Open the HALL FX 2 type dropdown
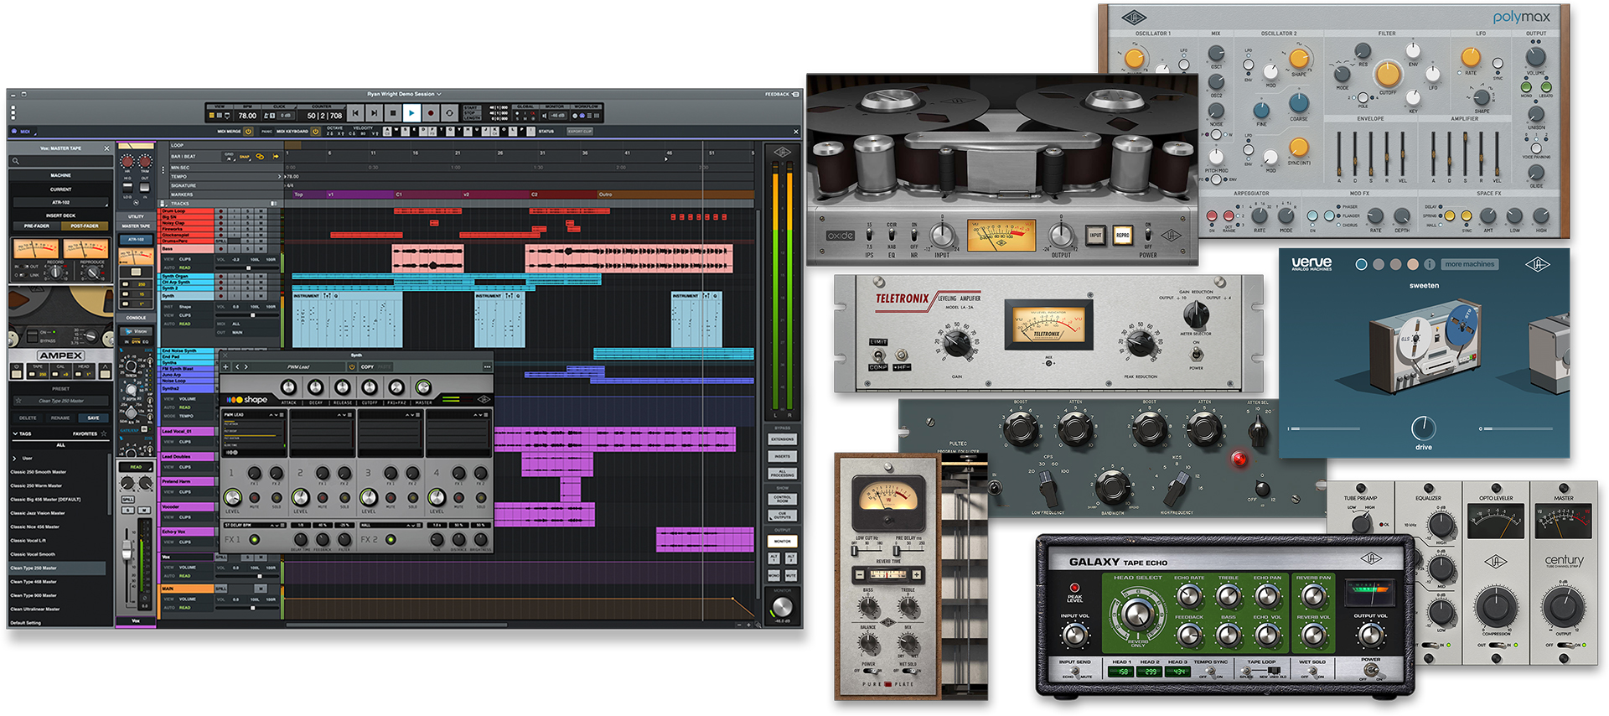 [x=392, y=526]
